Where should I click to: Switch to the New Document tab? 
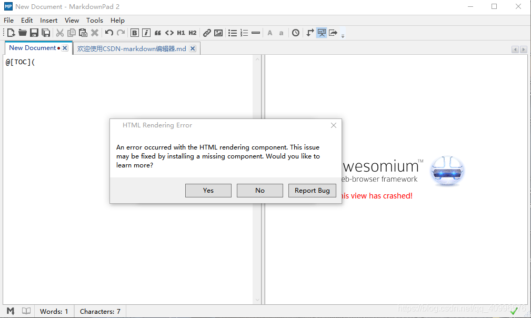(x=33, y=48)
